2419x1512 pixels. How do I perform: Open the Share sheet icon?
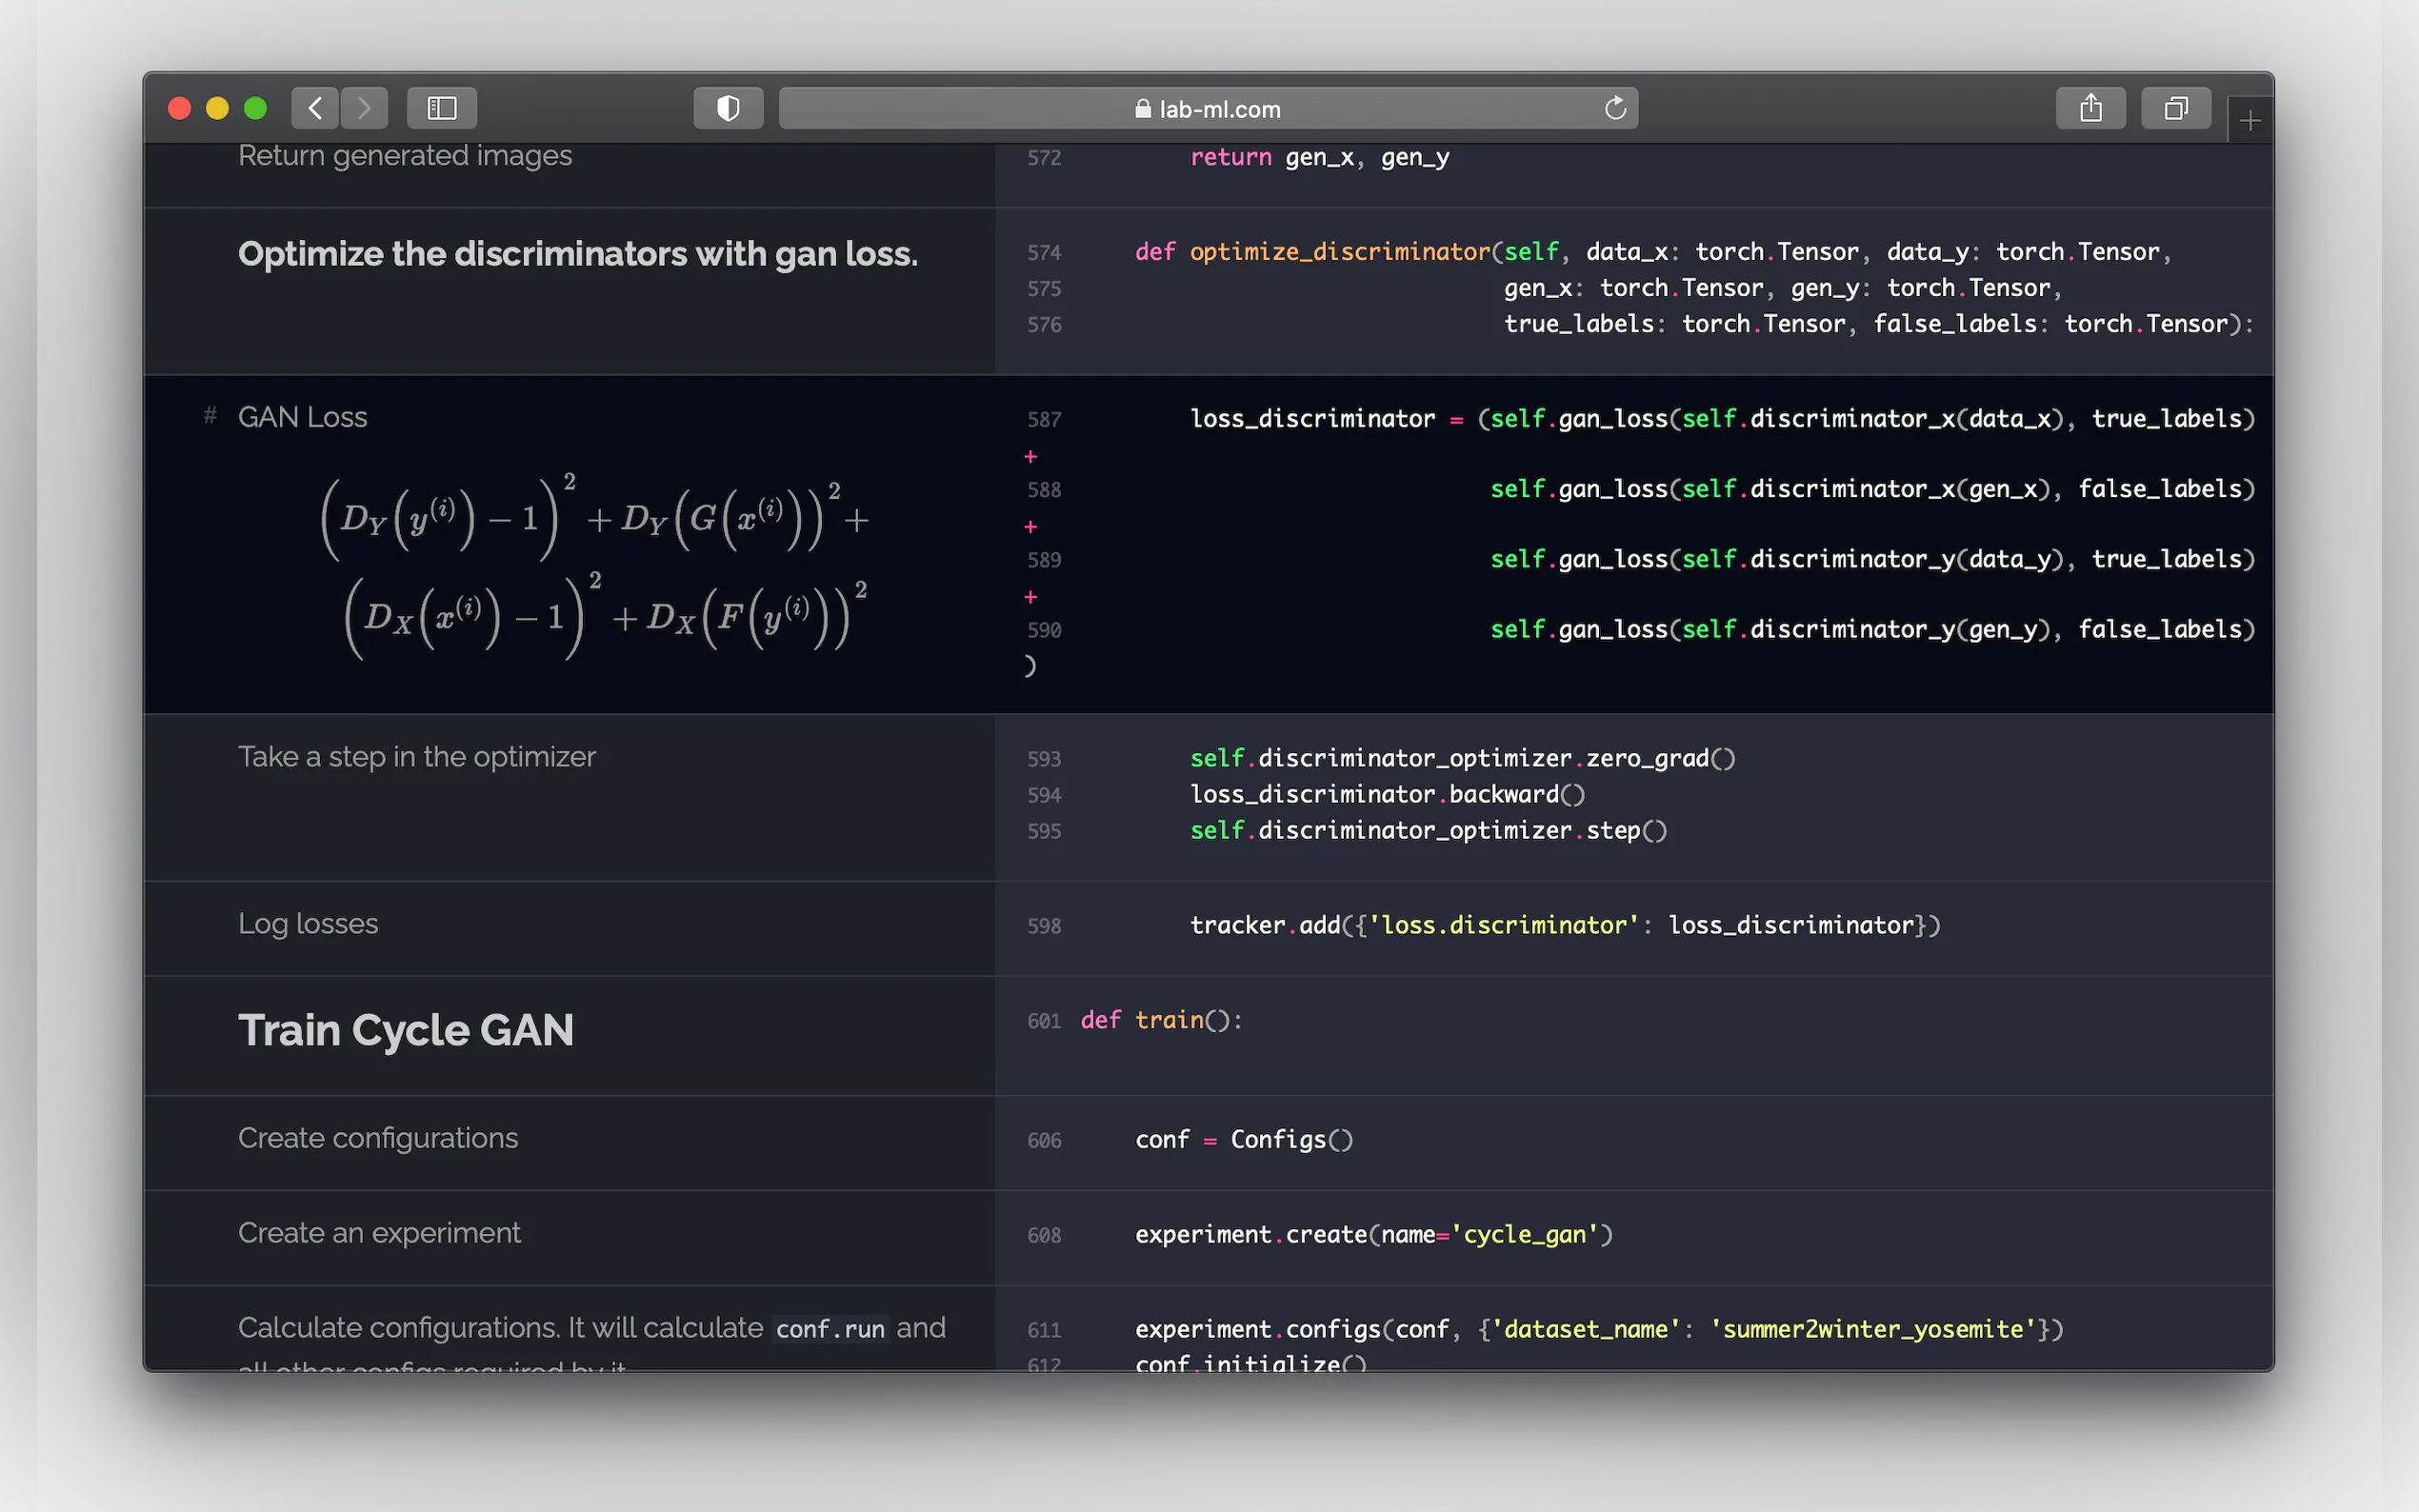tap(2090, 108)
